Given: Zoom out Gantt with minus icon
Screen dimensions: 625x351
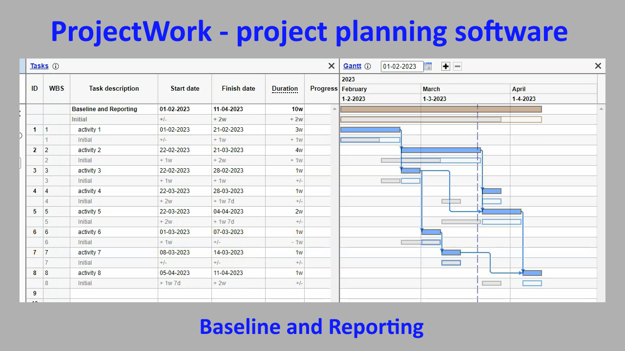Looking at the screenshot, I should 458,66.
